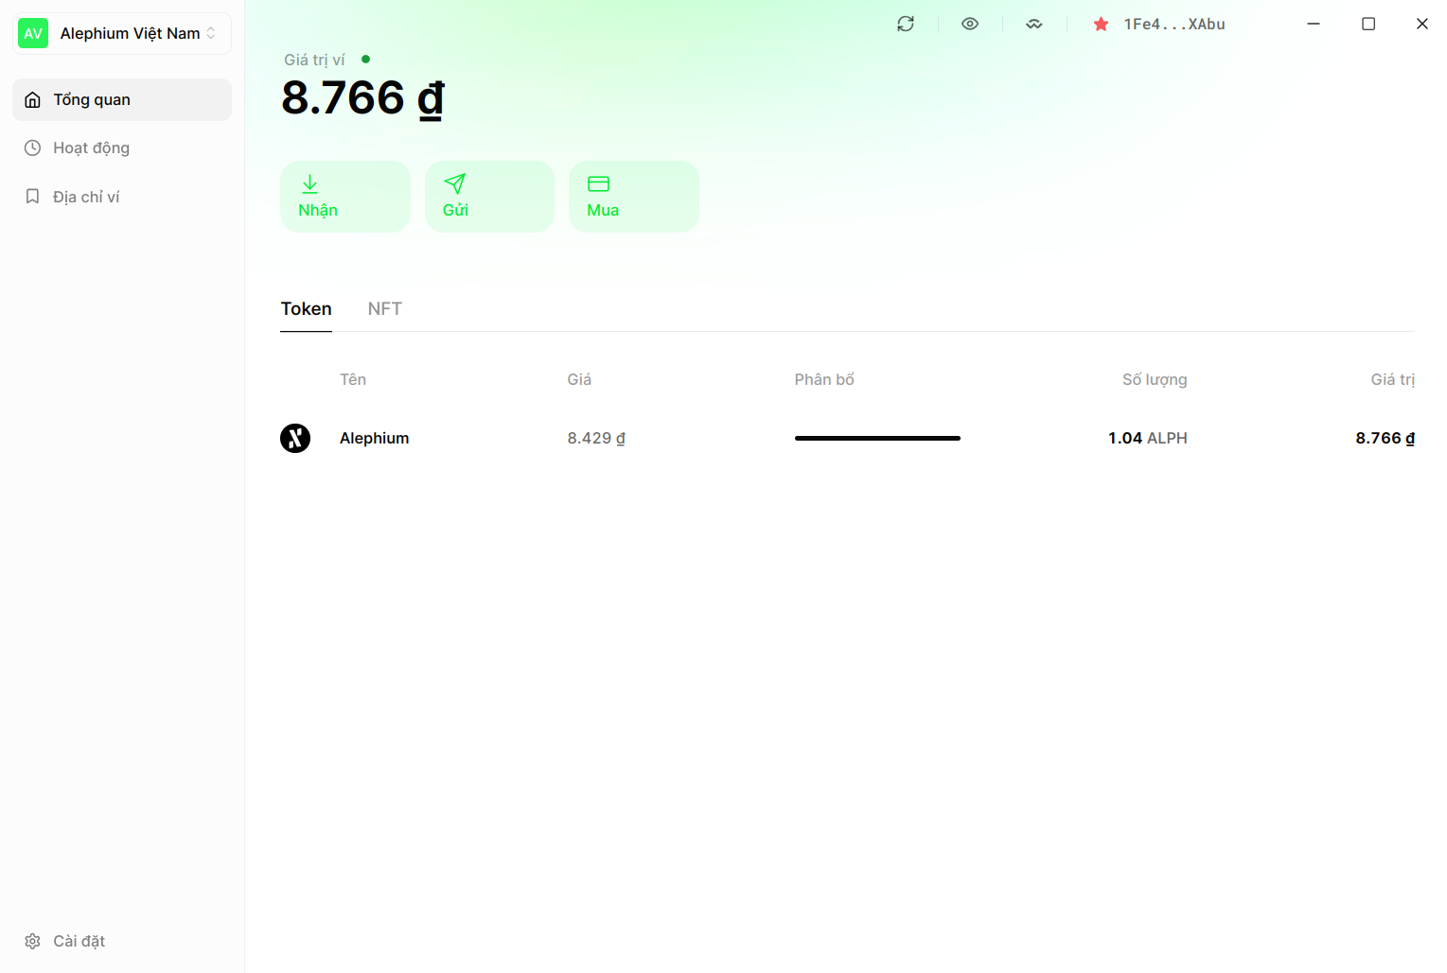Click the Alephium row value 8.766 ₫
The image size is (1447, 973).
pos(1385,438)
